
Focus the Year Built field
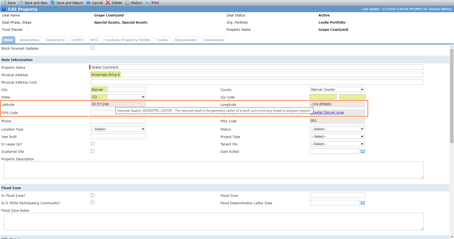click(118, 136)
